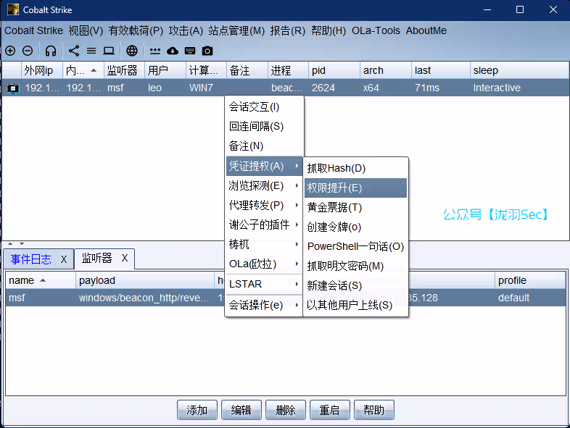Open listeners via the headphones icon

point(51,51)
